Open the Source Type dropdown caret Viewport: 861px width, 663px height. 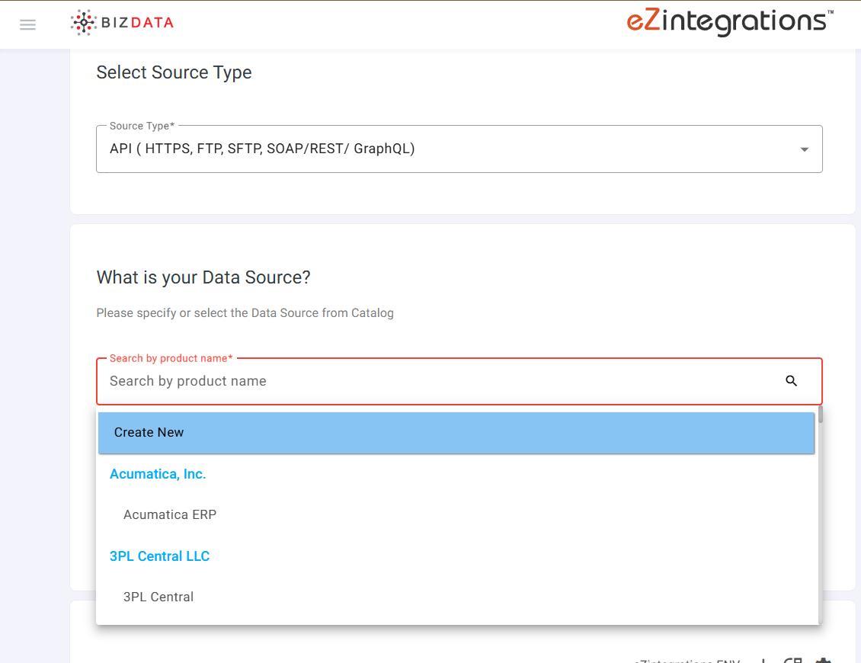pyautogui.click(x=804, y=149)
